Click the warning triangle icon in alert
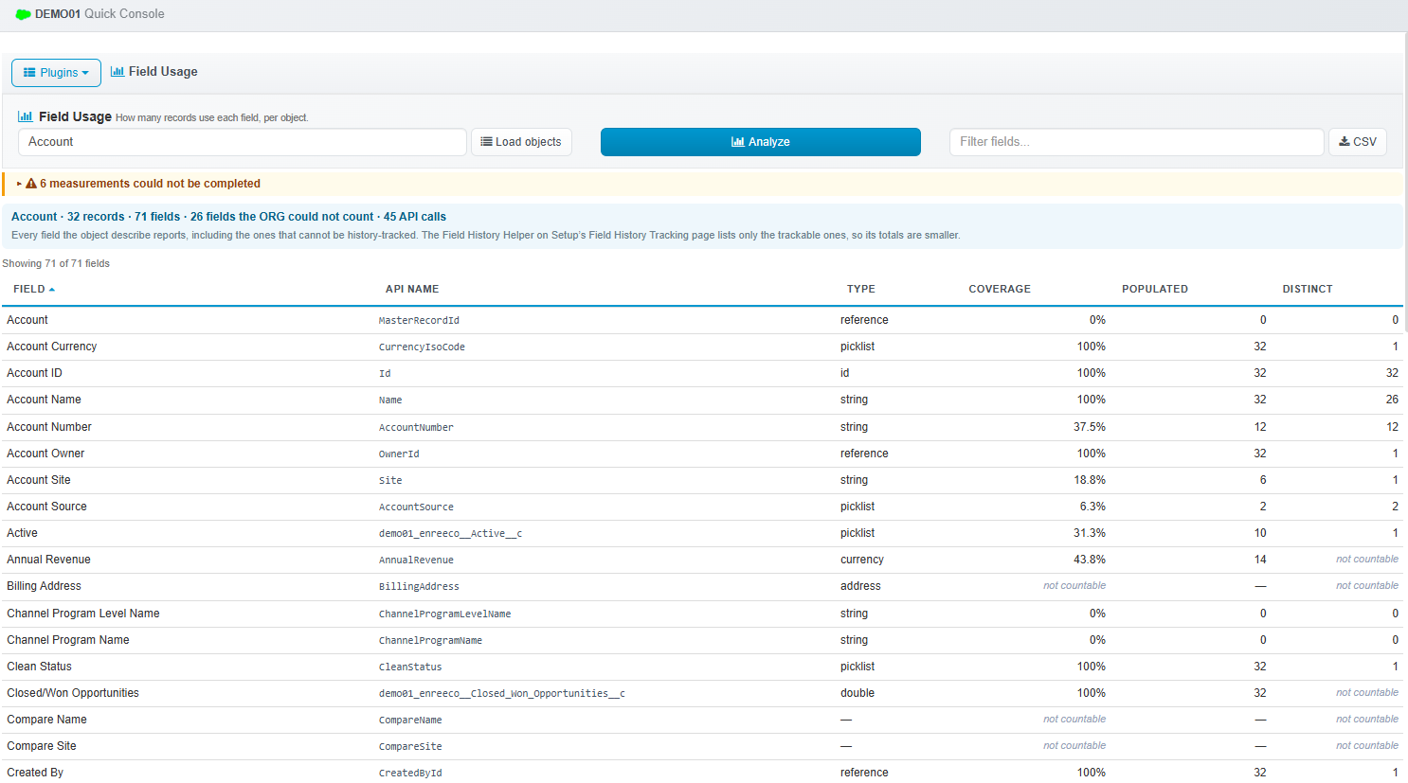Screen dimensions: 1408x783 click(x=31, y=184)
